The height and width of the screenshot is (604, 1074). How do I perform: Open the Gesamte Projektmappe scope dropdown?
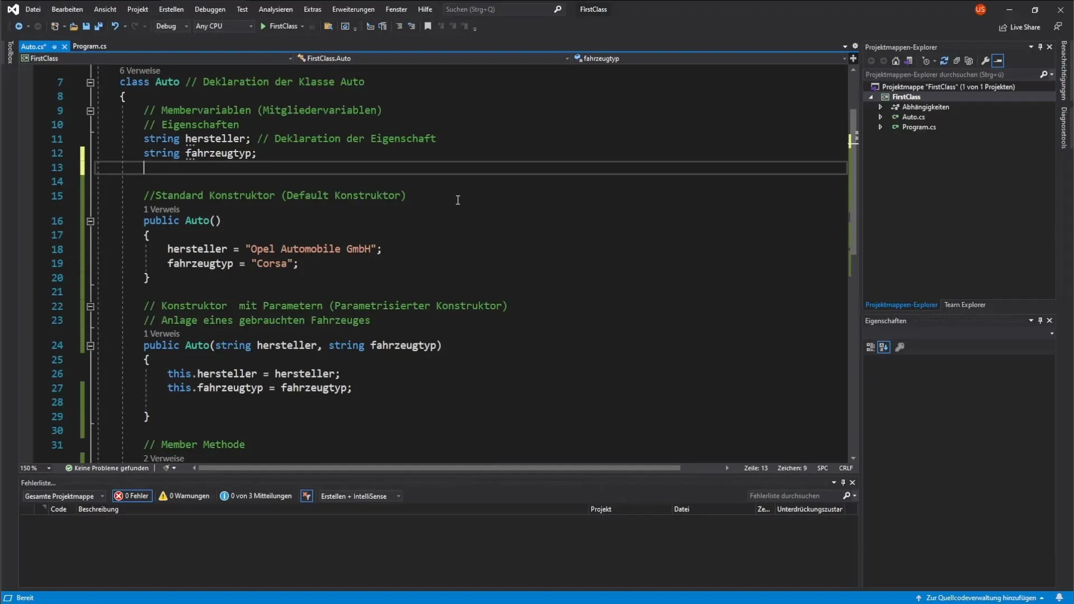point(64,496)
